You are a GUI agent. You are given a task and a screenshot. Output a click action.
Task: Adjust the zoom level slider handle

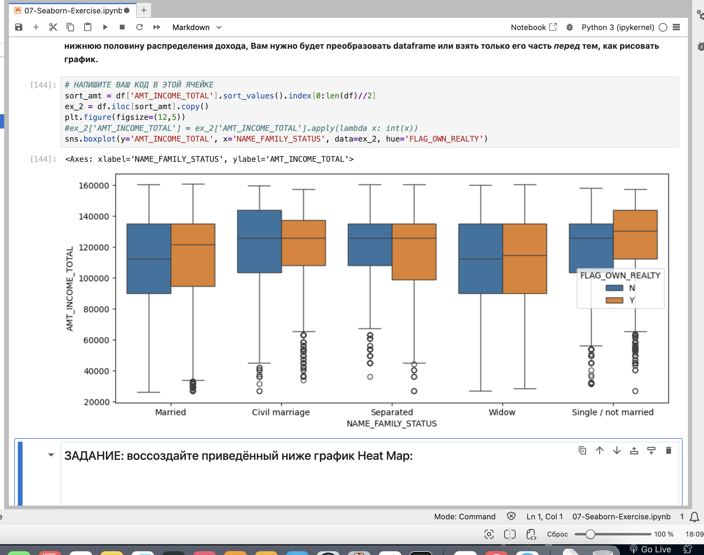590,534
